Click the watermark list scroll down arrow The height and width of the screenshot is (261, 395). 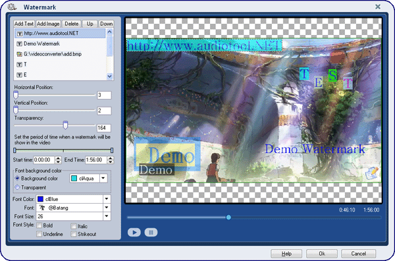(109, 76)
